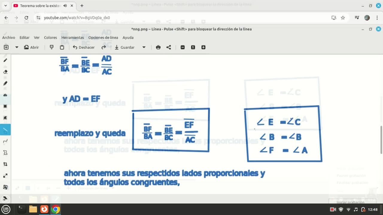Click the share icon
Screen dimensions: 383x215
[x=169, y=47]
